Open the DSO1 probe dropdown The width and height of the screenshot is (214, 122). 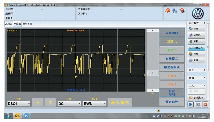click(x=19, y=103)
